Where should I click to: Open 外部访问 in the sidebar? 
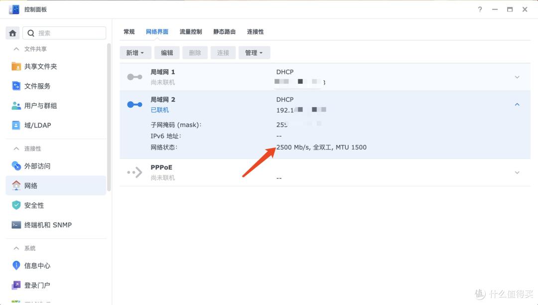56,166
